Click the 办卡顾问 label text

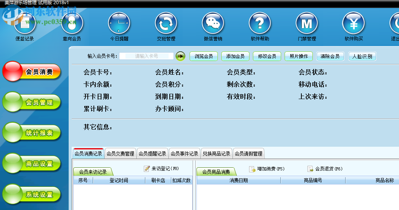169,109
